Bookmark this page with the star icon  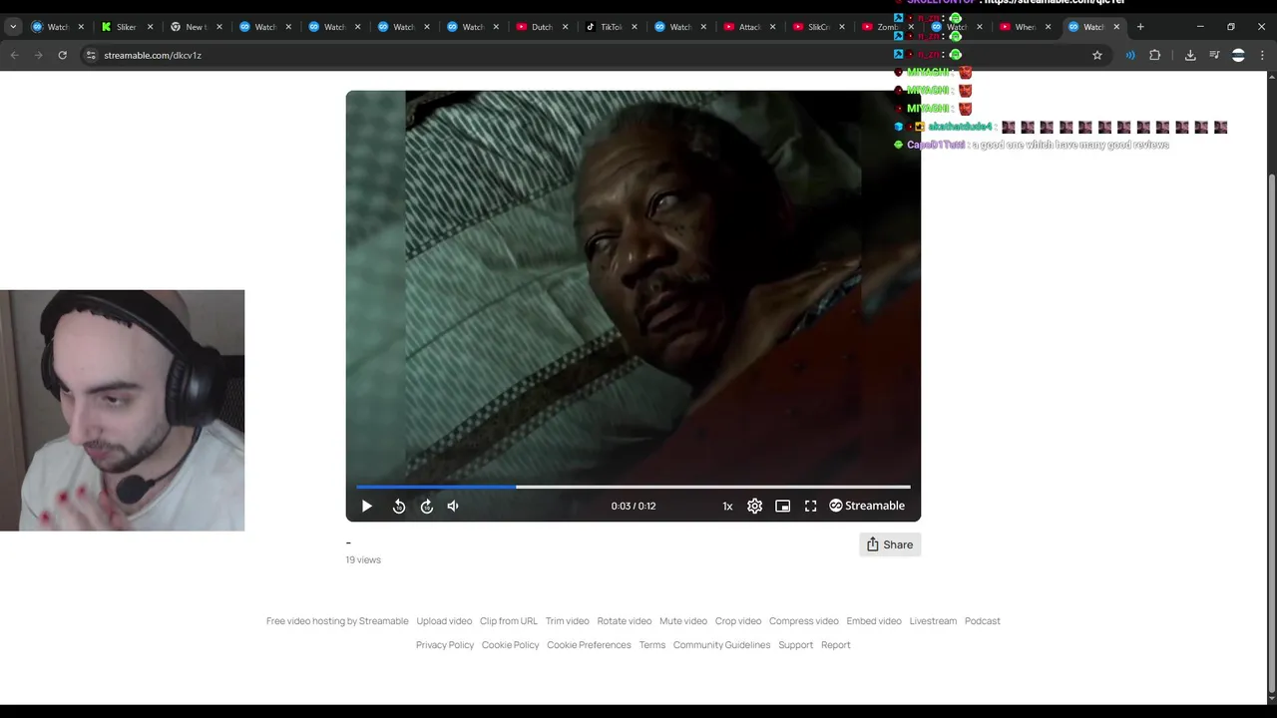coord(1097,55)
